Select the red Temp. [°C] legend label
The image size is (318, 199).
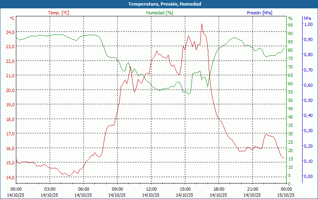pyautogui.click(x=58, y=13)
